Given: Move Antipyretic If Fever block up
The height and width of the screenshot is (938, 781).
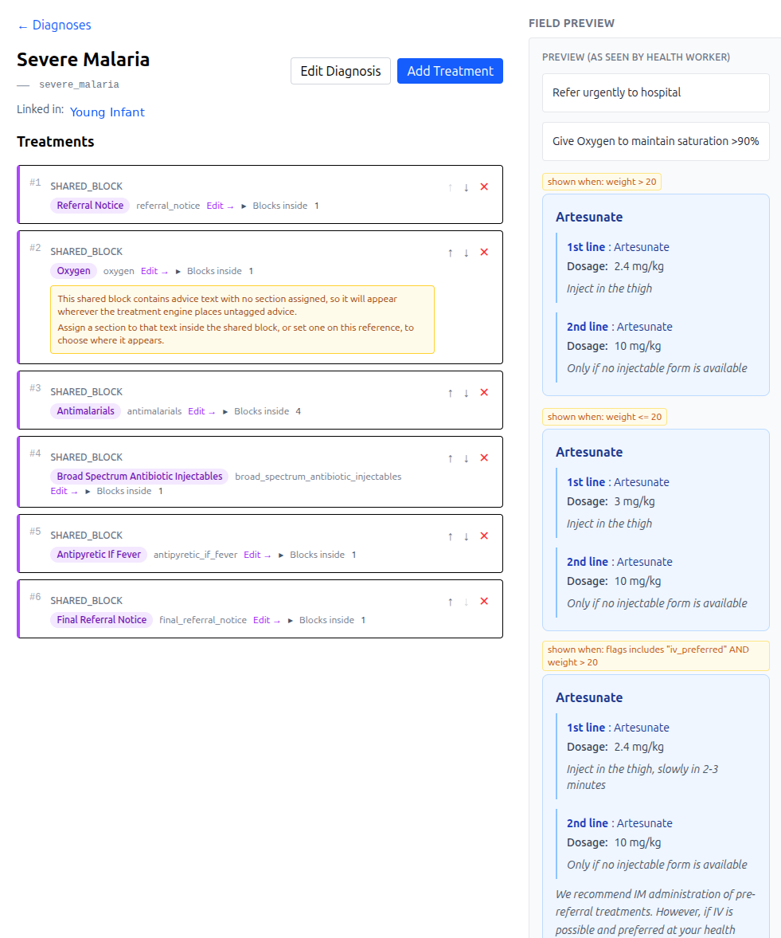Looking at the screenshot, I should pos(450,536).
